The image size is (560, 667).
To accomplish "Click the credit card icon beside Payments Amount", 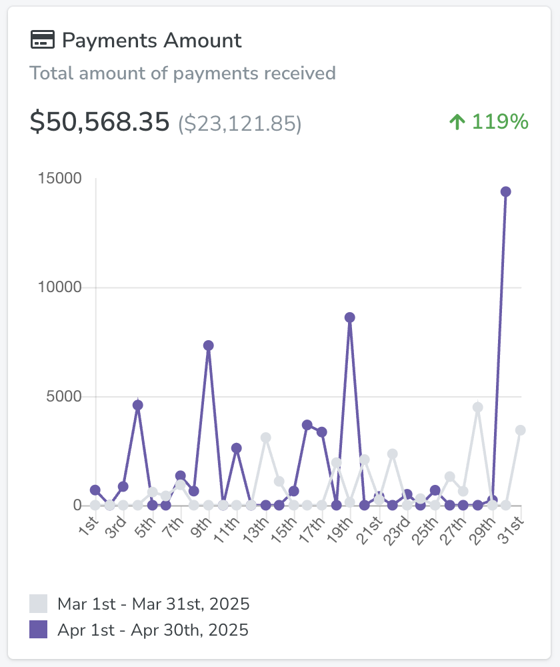I will [43, 40].
